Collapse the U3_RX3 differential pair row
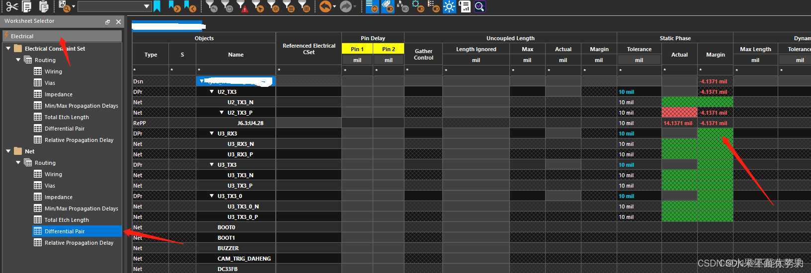The height and width of the screenshot is (273, 811). coord(212,134)
